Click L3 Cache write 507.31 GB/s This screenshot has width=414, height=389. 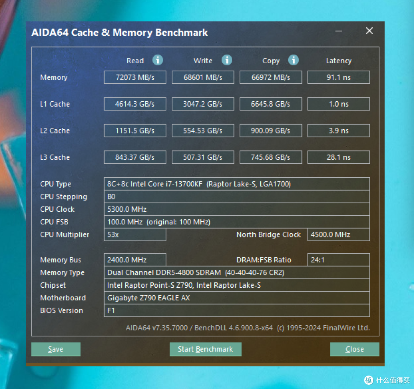click(x=203, y=158)
